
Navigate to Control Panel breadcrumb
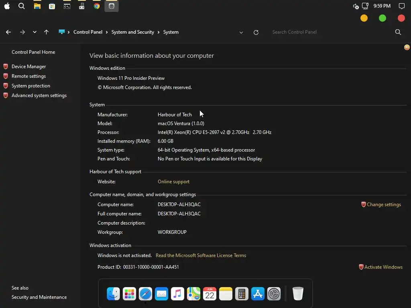[88, 32]
